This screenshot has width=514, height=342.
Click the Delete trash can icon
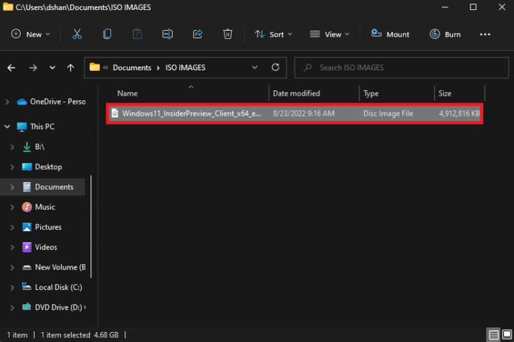(228, 34)
